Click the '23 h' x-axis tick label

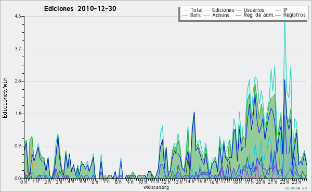click(x=296, y=182)
